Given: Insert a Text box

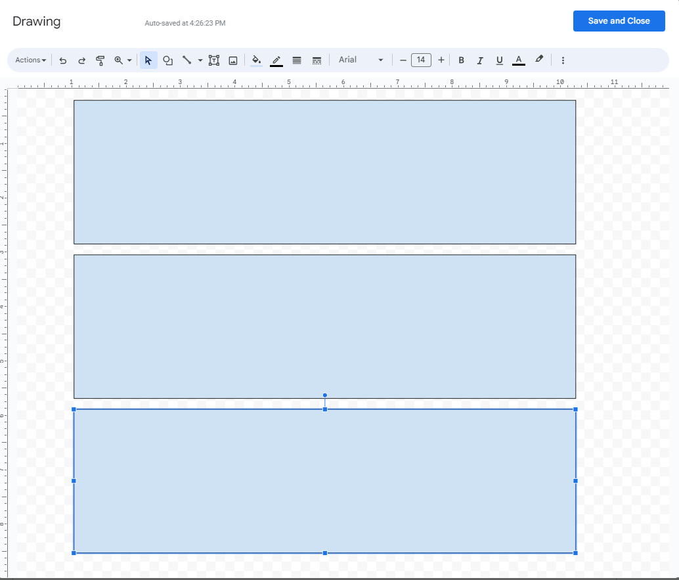Looking at the screenshot, I should coord(213,60).
